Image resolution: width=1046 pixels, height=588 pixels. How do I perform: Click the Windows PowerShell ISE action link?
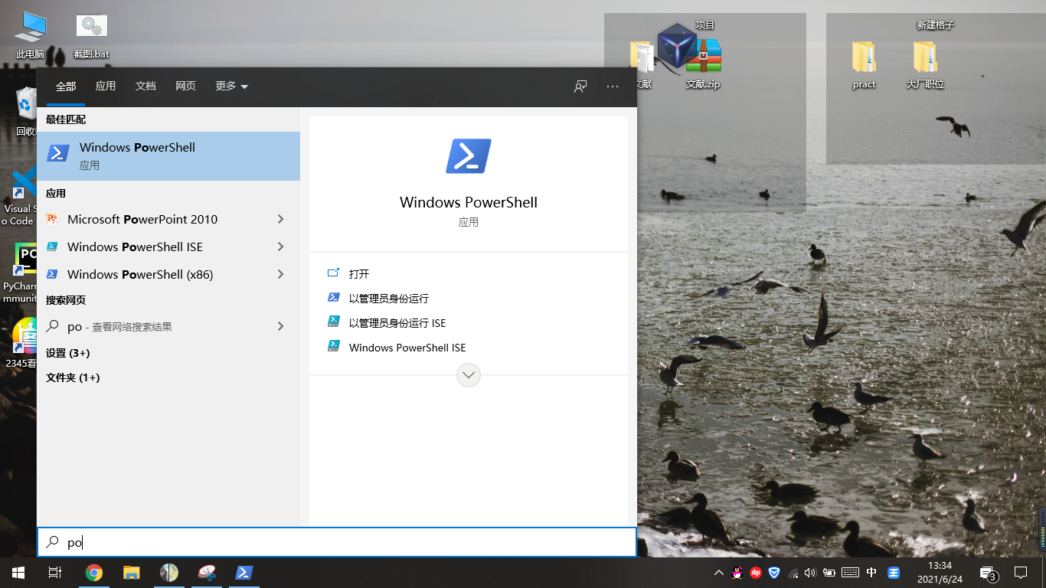tap(407, 347)
